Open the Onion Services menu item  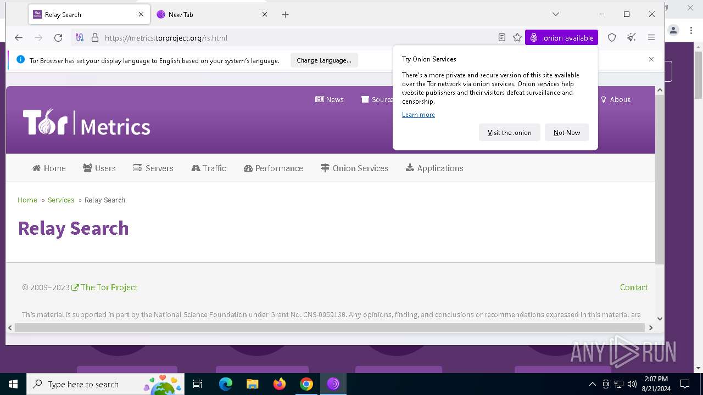(355, 168)
